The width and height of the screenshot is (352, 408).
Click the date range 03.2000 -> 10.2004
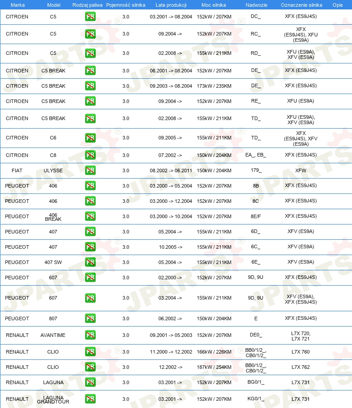point(171,216)
